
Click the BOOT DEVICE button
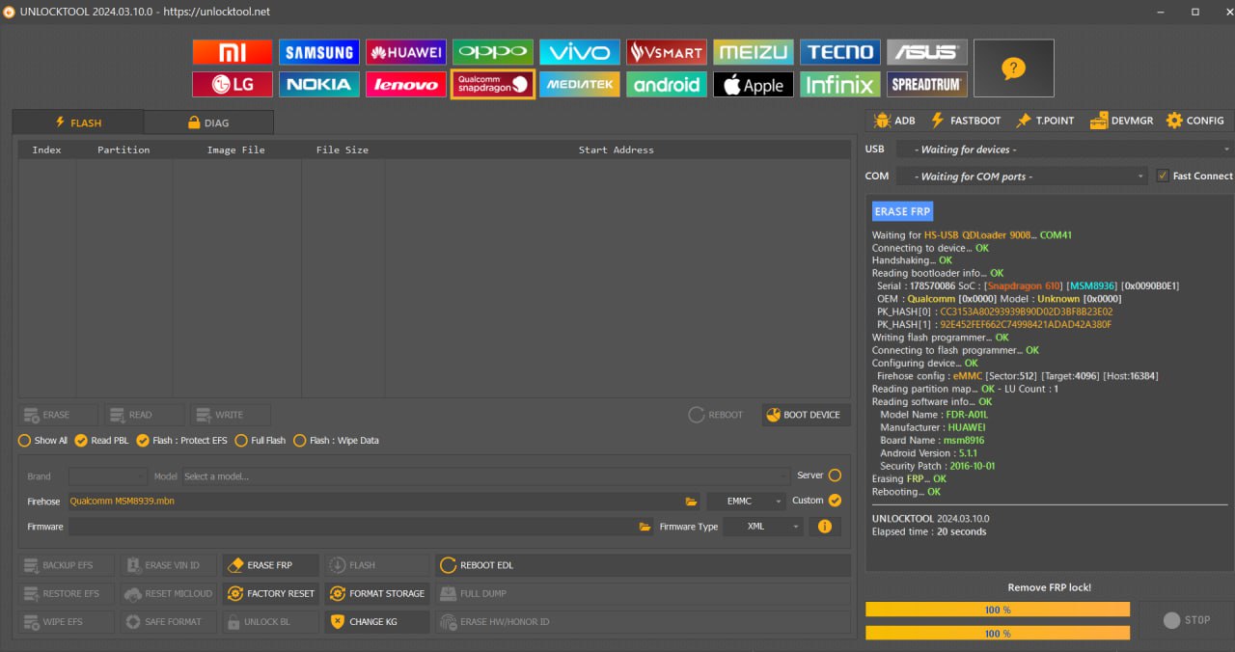click(x=806, y=415)
